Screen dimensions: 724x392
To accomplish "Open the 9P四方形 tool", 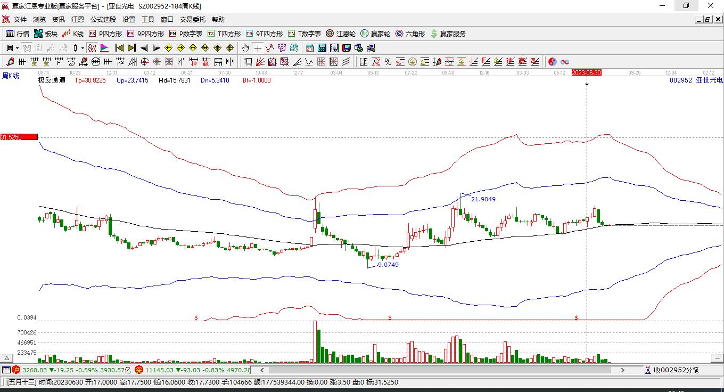I will coord(145,34).
